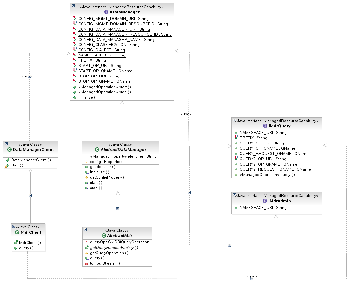Select the getConfigProperty () method
The image size is (354, 287).
108,177
